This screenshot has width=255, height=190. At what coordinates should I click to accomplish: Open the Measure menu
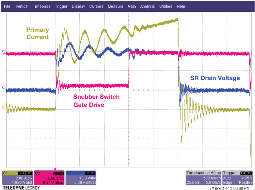pyautogui.click(x=115, y=7)
